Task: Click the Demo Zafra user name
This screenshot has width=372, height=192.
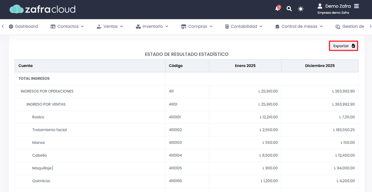Action: [x=338, y=6]
